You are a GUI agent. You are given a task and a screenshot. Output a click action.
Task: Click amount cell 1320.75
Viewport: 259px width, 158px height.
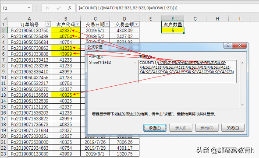point(124,154)
